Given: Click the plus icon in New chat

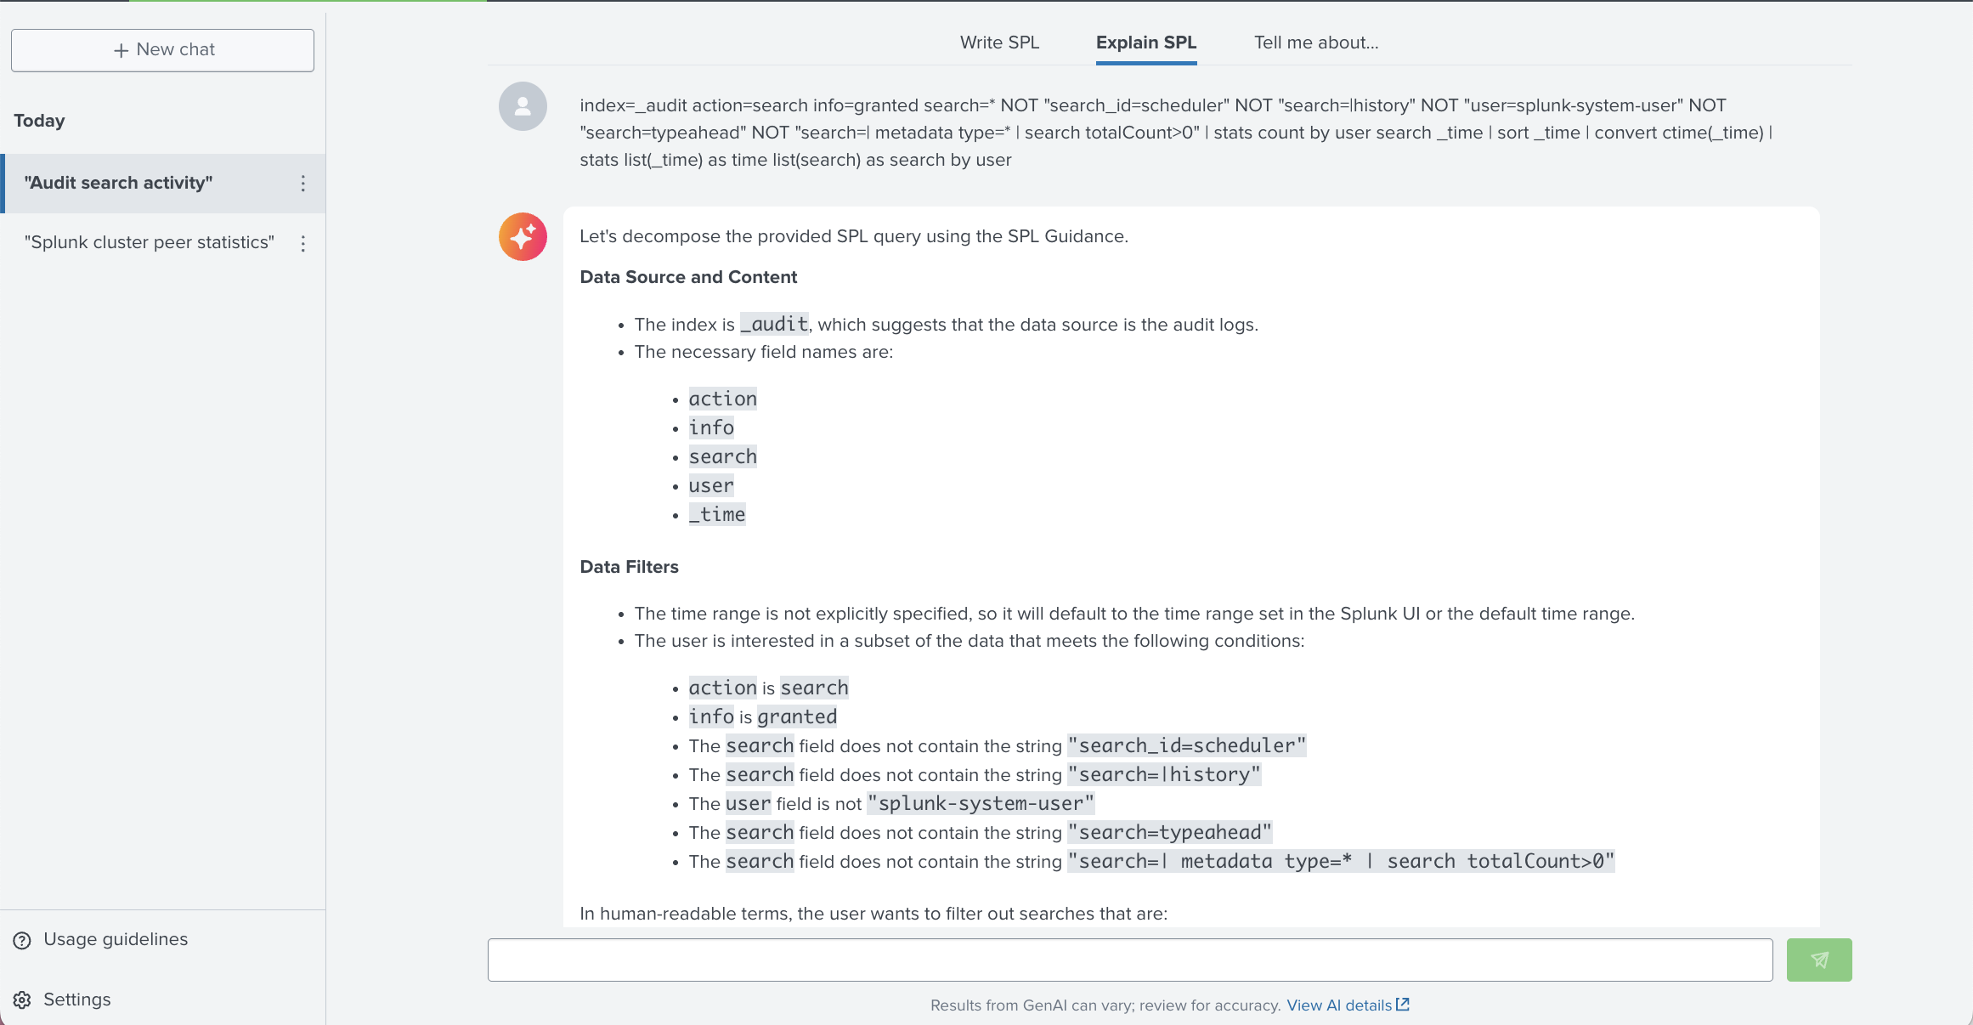Looking at the screenshot, I should pos(121,50).
